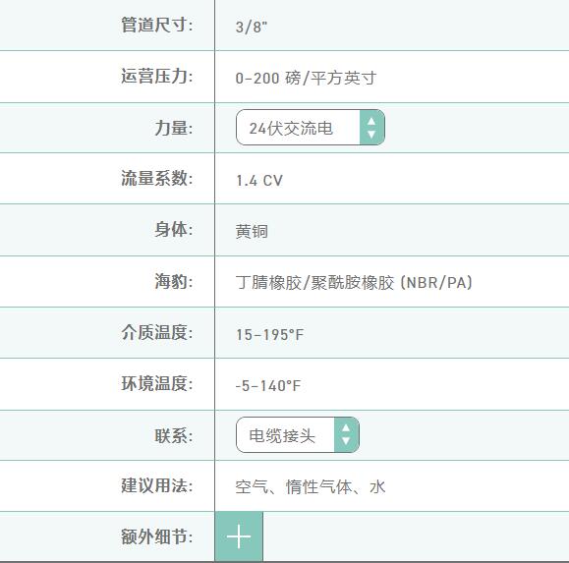Screen dimensions: 569x563
Task: Click the 额外细节 label
Action: click(x=157, y=536)
